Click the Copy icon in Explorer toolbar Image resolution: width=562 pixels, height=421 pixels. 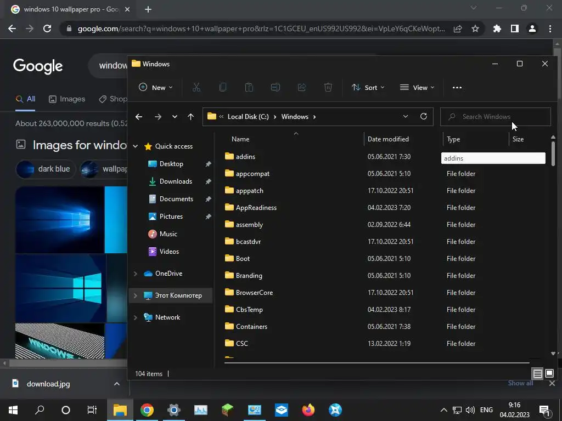(223, 87)
